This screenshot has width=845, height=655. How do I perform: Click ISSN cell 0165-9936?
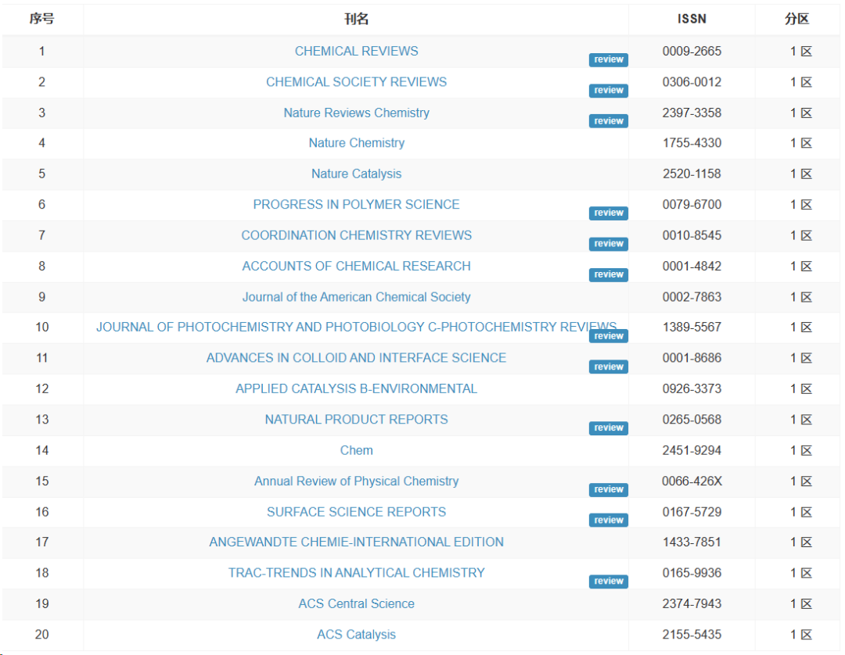coord(692,573)
